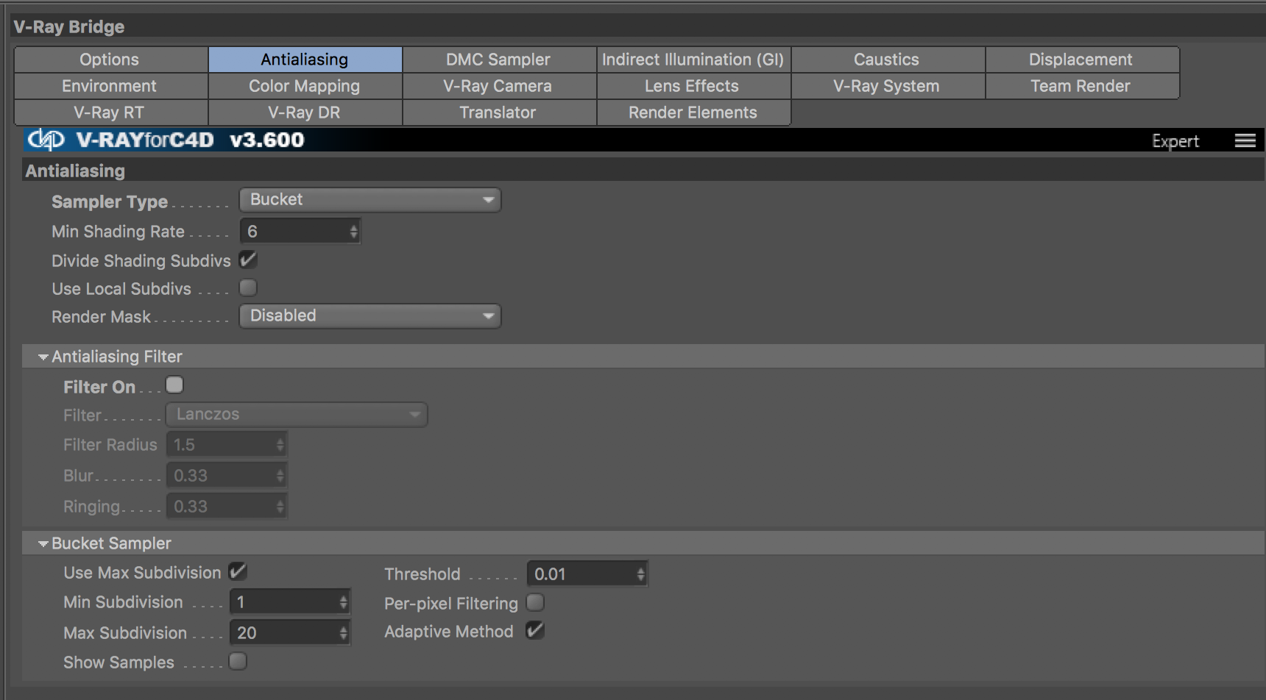The width and height of the screenshot is (1266, 700).
Task: Enable Use Local Subdivs checkbox
Action: tap(249, 287)
